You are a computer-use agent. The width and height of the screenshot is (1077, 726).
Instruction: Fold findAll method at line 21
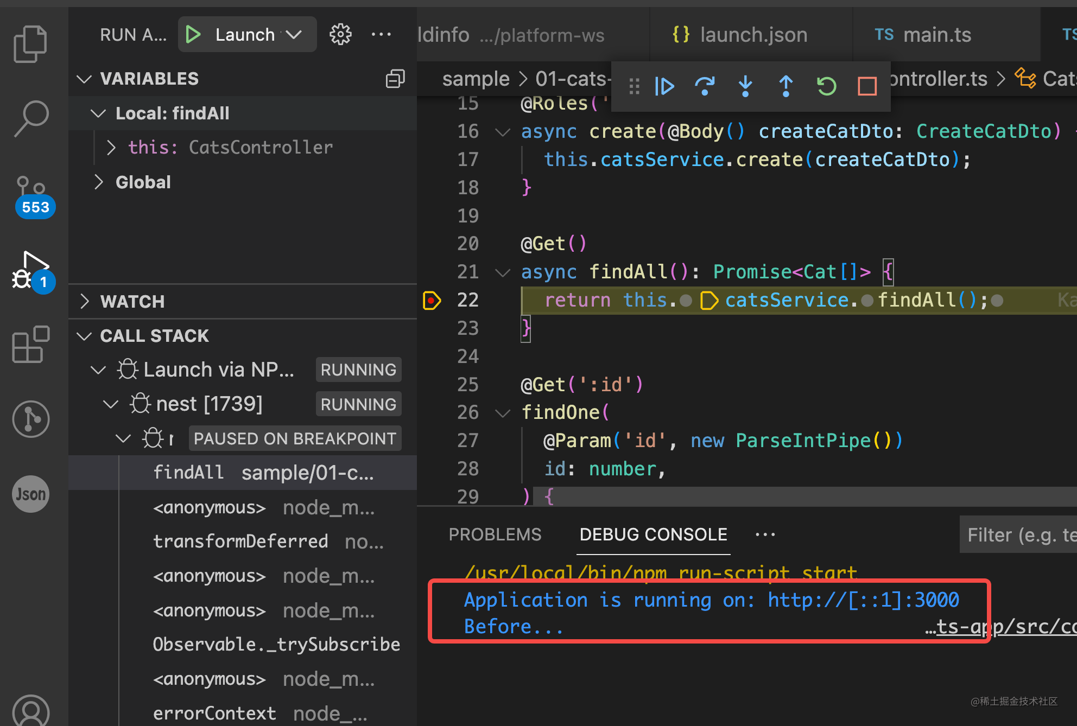(x=503, y=272)
